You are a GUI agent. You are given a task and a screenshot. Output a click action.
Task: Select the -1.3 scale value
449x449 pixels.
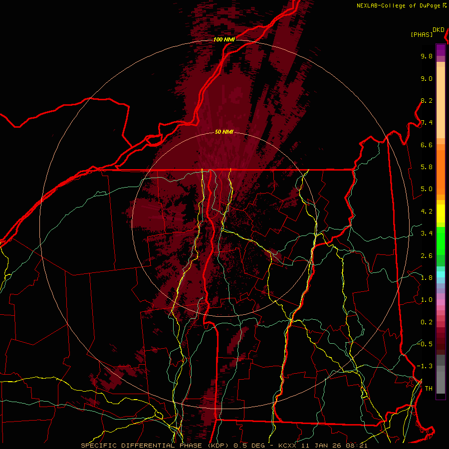coord(425,366)
